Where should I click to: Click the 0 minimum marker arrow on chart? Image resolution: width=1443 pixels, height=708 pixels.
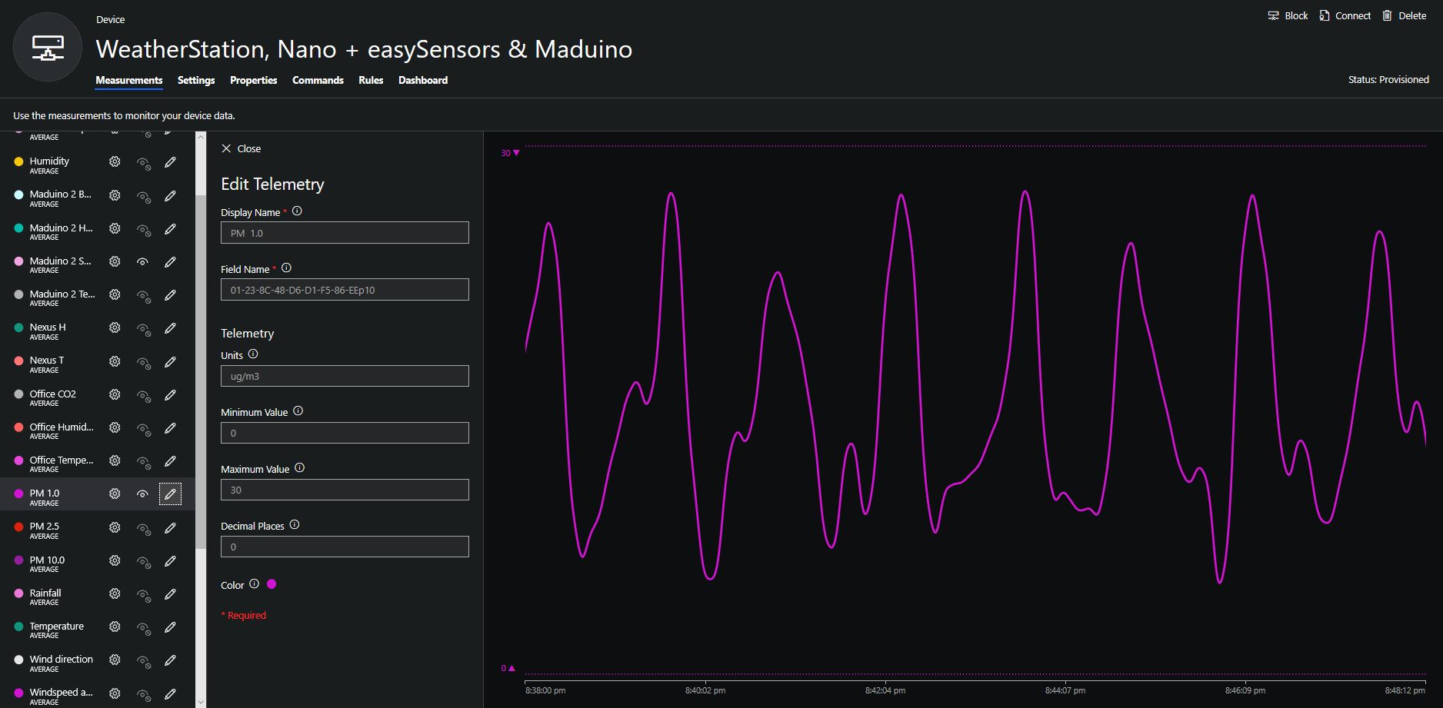tap(512, 668)
